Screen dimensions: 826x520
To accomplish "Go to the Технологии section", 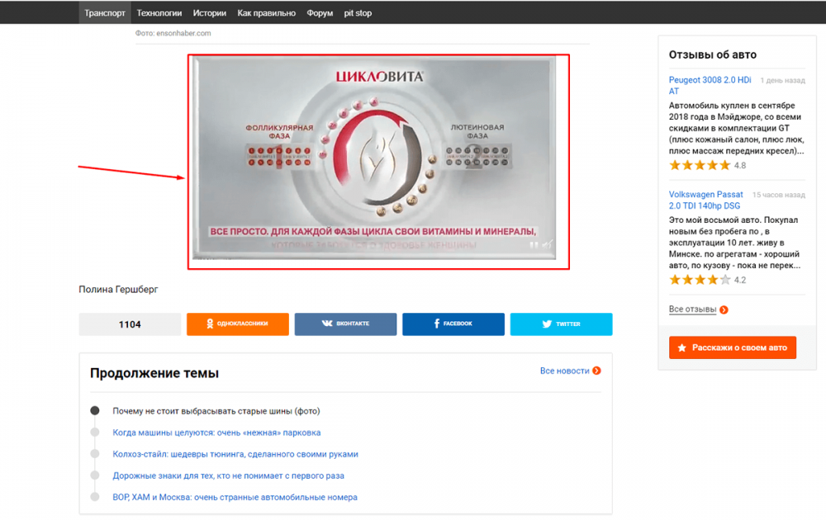I will (159, 12).
